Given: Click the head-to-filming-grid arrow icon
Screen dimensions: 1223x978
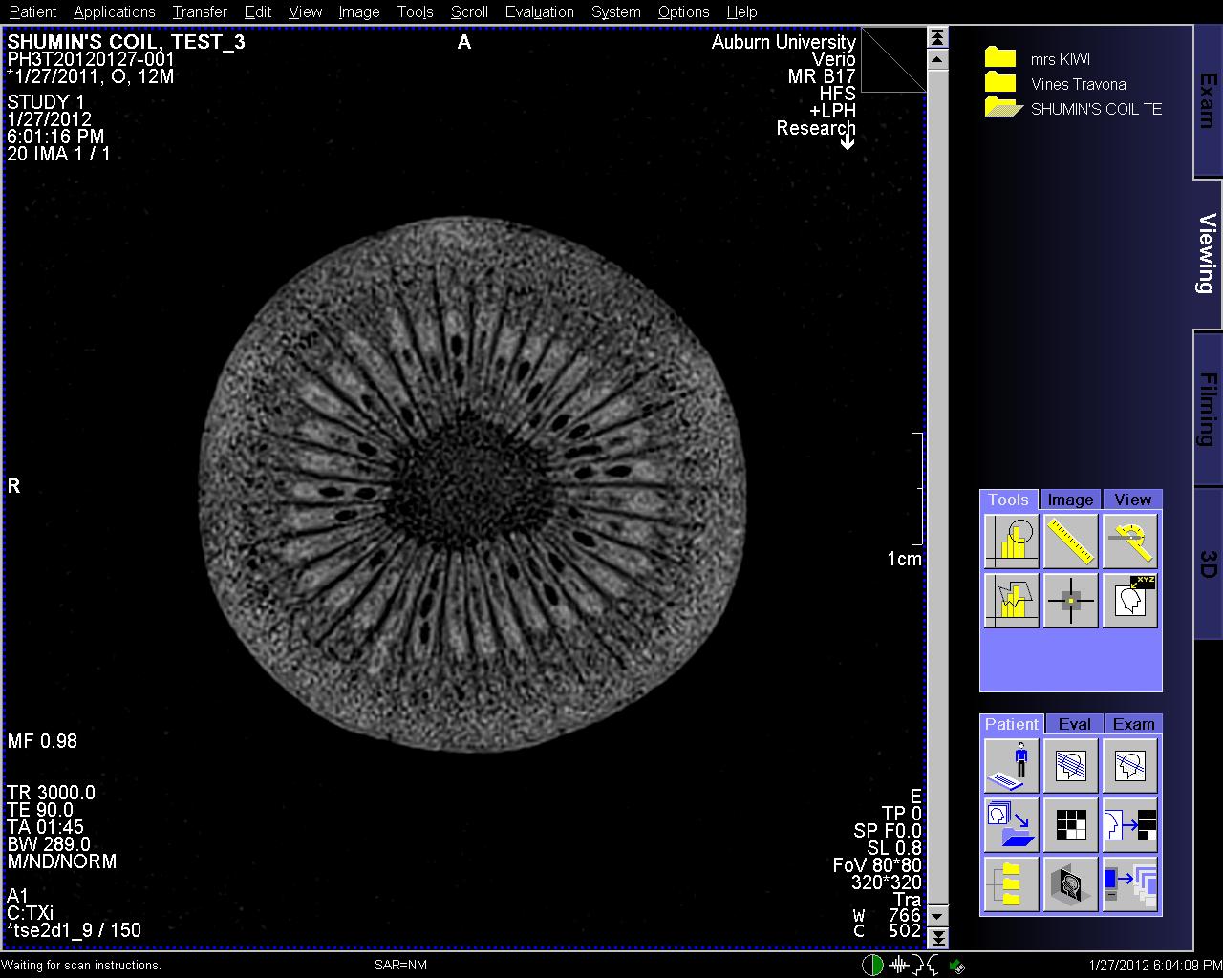Looking at the screenshot, I should pos(1130,824).
